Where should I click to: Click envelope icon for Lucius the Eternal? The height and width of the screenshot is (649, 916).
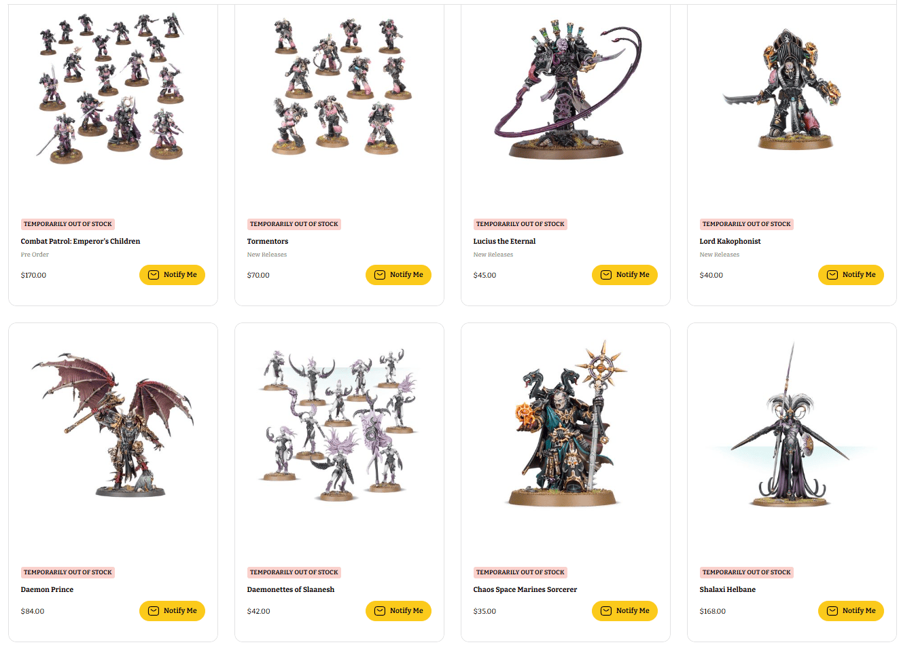click(606, 275)
